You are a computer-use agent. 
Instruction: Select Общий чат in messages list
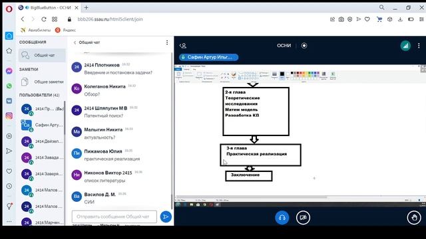(x=42, y=55)
